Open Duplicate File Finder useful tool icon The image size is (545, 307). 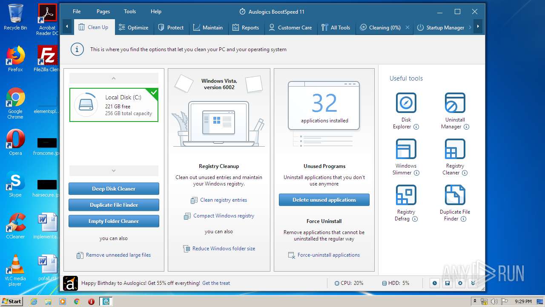pyautogui.click(x=455, y=195)
